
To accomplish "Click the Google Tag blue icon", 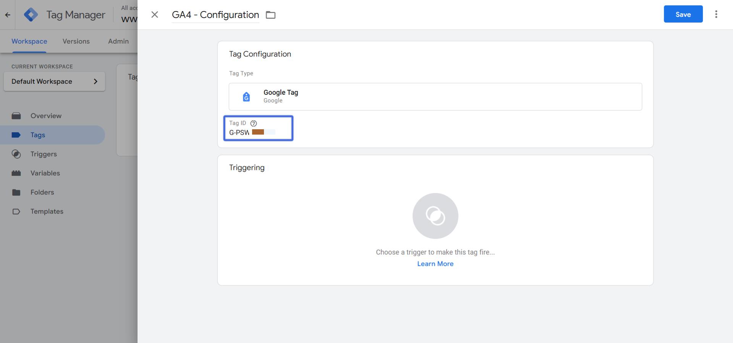I will click(246, 97).
